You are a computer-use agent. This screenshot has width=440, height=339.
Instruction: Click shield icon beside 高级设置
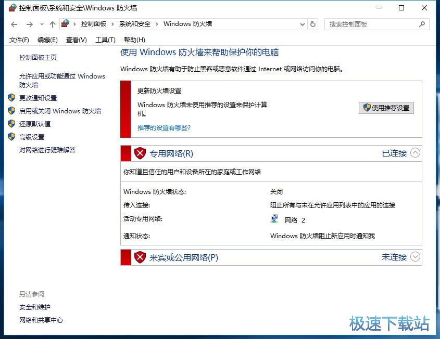(x=11, y=136)
